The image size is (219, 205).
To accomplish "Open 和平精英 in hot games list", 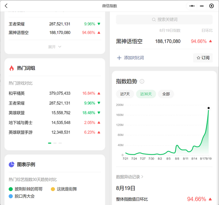I will click(x=17, y=93).
